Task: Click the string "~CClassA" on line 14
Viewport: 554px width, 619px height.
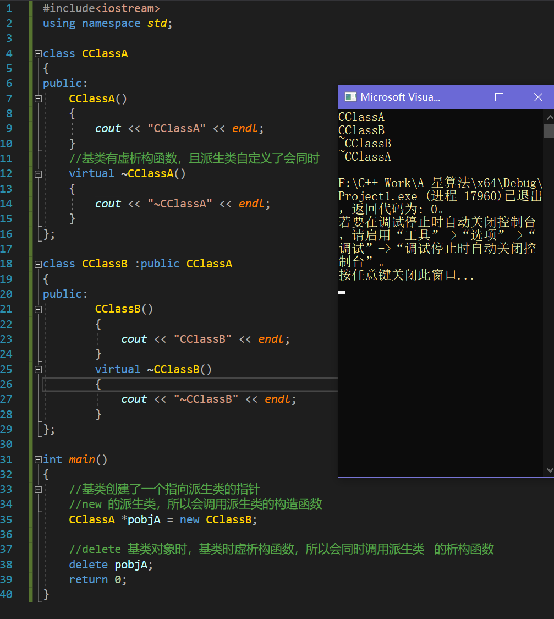Action: [179, 204]
